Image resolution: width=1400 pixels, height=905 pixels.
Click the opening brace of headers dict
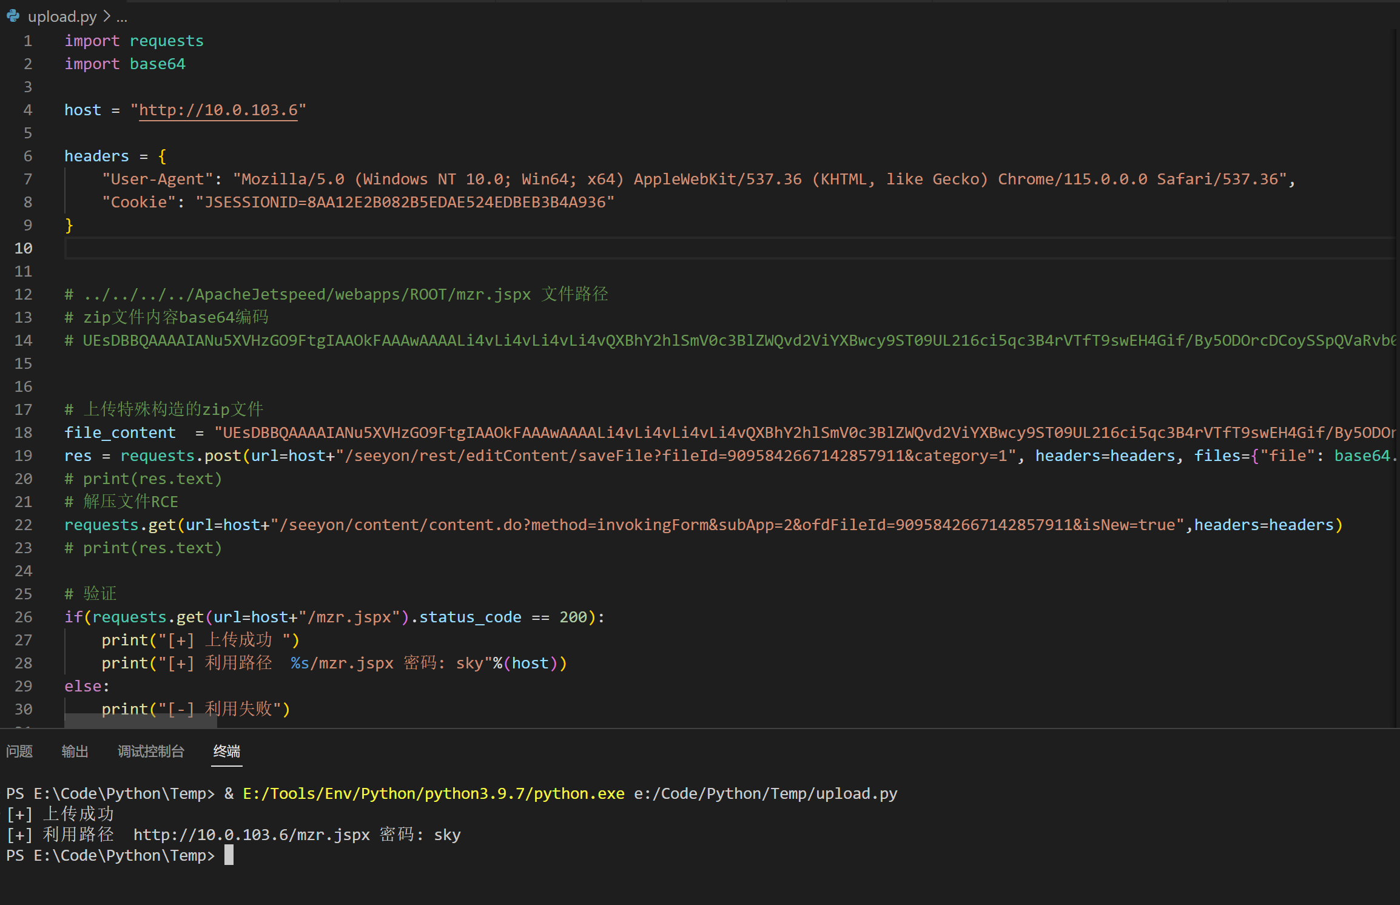pyautogui.click(x=162, y=156)
